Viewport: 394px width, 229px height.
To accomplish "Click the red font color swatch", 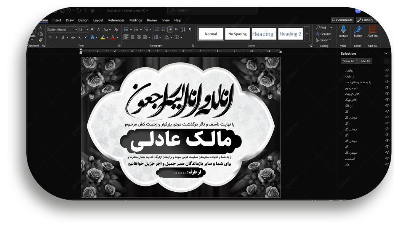I will (x=112, y=37).
